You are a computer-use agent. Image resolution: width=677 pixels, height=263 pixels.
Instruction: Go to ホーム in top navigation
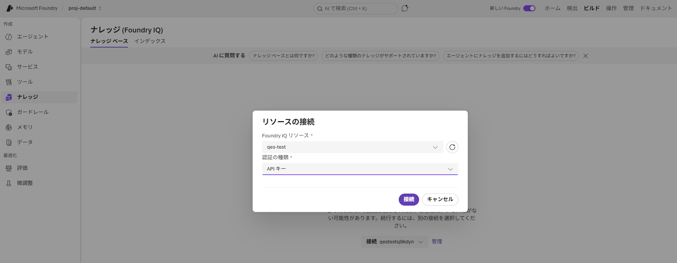point(552,8)
